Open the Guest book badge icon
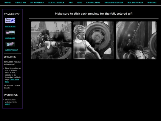The width and height of the screenshot is (161, 121). coord(10,21)
